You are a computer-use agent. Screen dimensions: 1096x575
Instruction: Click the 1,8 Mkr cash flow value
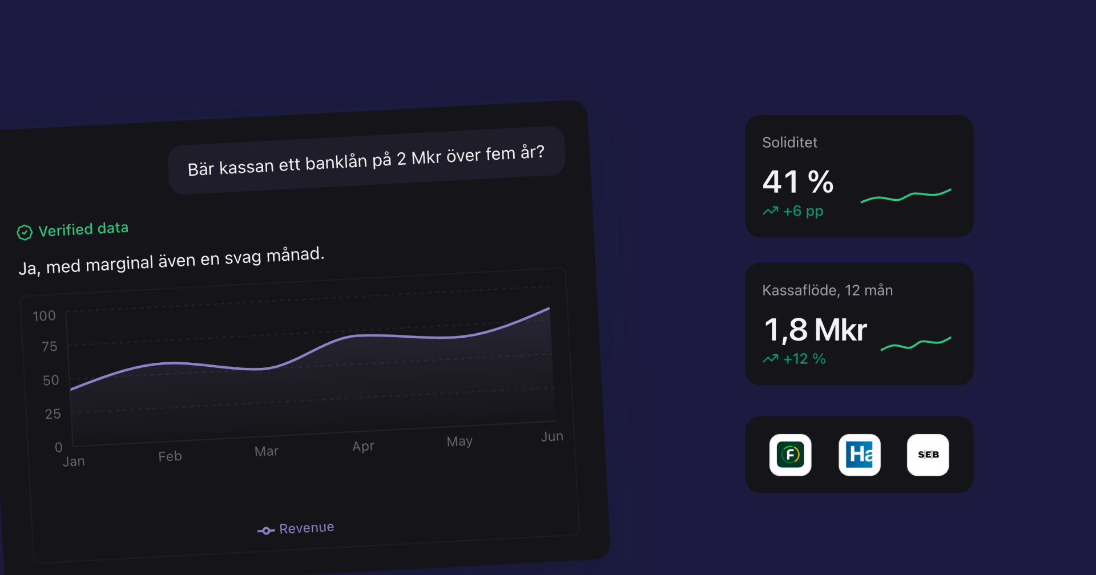click(x=815, y=330)
